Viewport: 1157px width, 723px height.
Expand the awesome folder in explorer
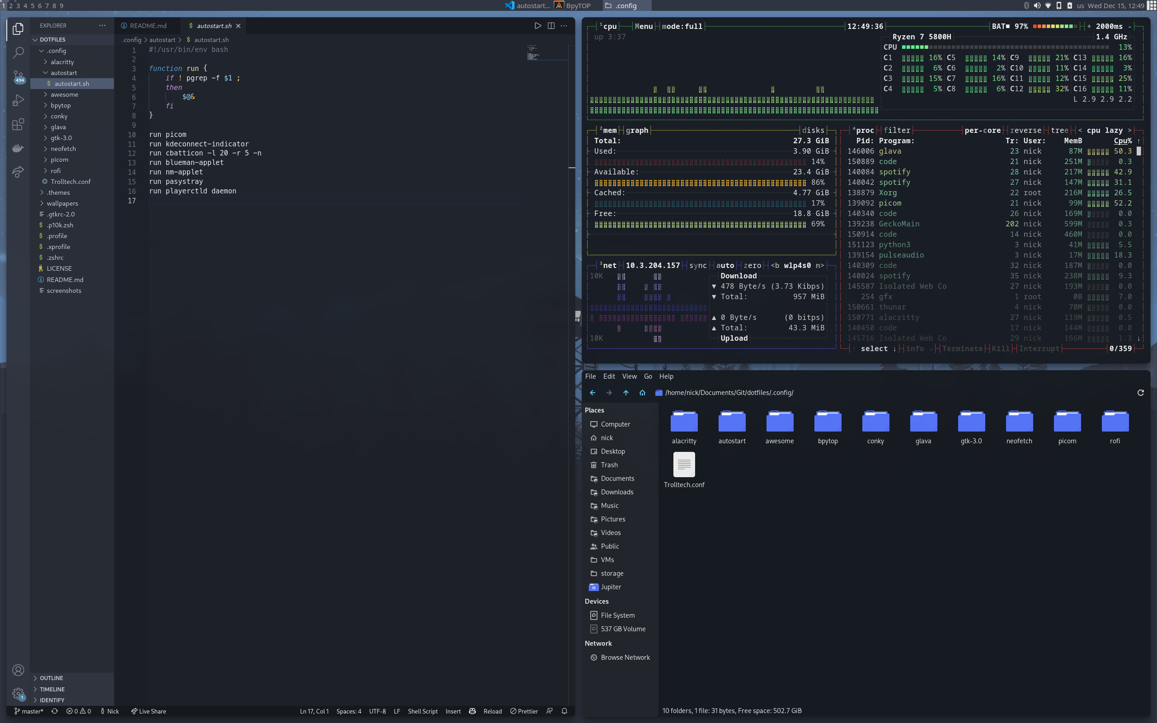[64, 95]
